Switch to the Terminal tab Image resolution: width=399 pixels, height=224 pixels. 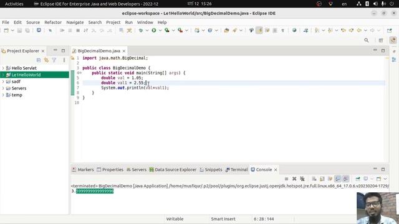236,170
